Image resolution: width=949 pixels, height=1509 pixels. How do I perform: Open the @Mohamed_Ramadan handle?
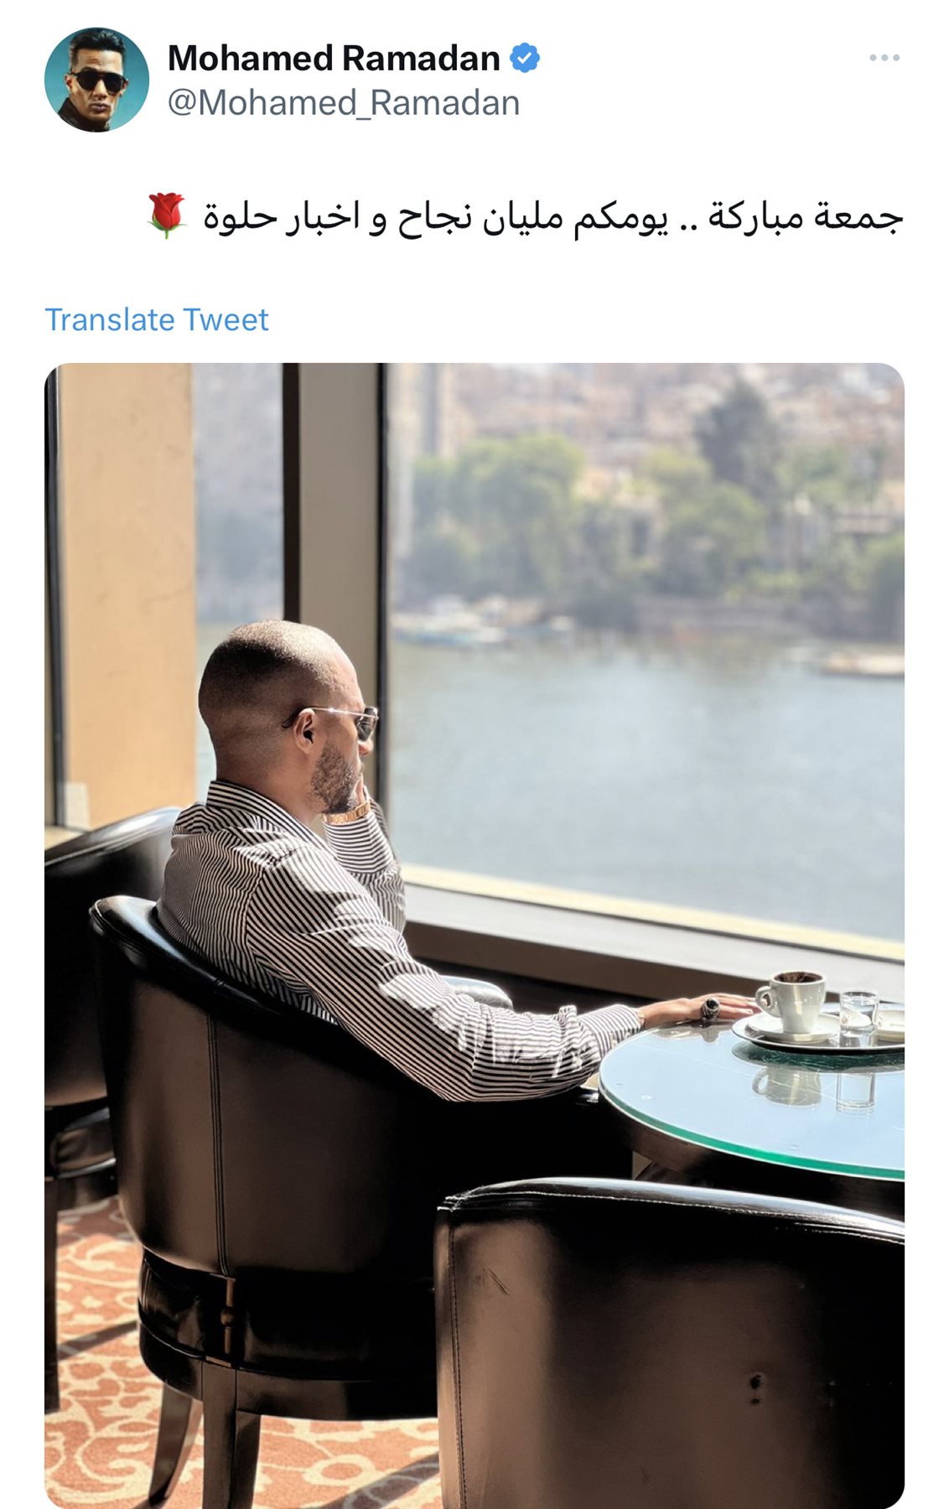[x=344, y=103]
